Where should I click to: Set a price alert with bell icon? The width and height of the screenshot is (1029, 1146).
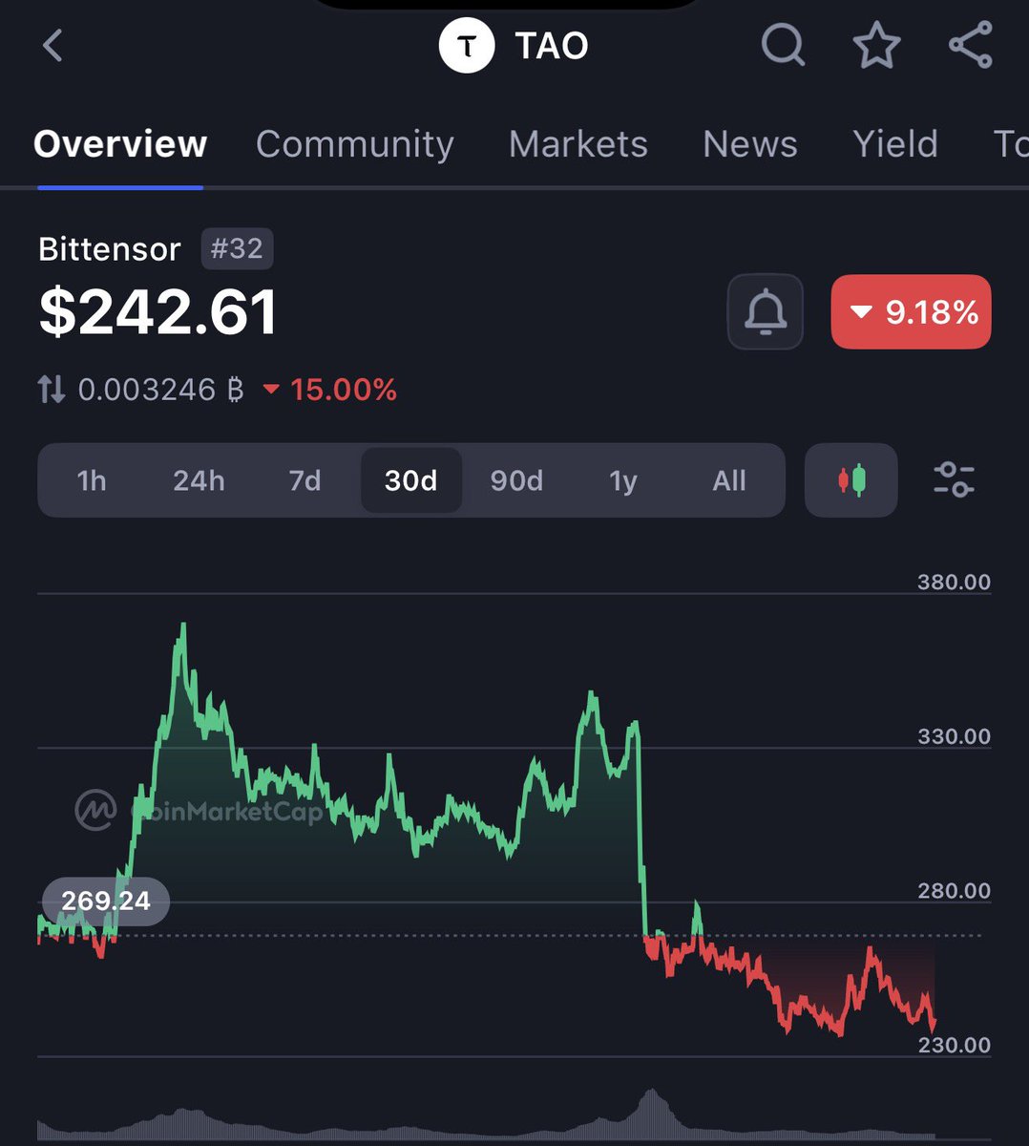766,312
